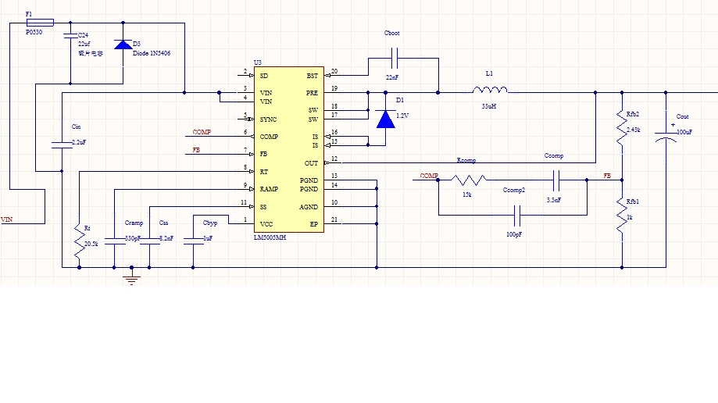
Task: Click the 20.5k Rt value
Action: 91,244
